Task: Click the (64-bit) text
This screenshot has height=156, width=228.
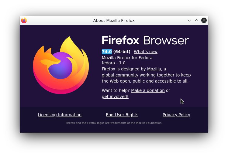Action: pyautogui.click(x=122, y=52)
